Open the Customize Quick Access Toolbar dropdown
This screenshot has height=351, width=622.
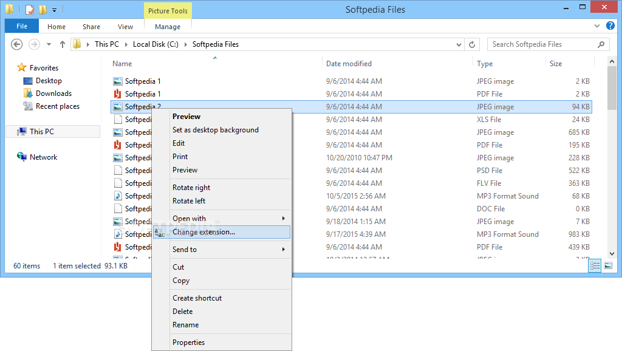pos(54,10)
